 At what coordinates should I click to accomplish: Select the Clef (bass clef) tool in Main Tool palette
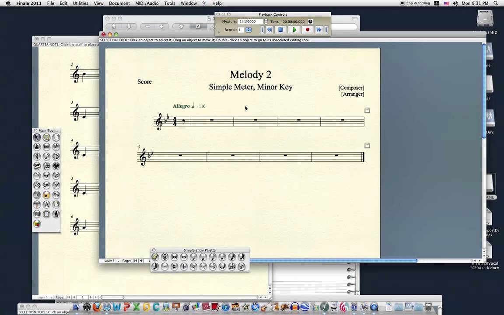[x=56, y=185]
